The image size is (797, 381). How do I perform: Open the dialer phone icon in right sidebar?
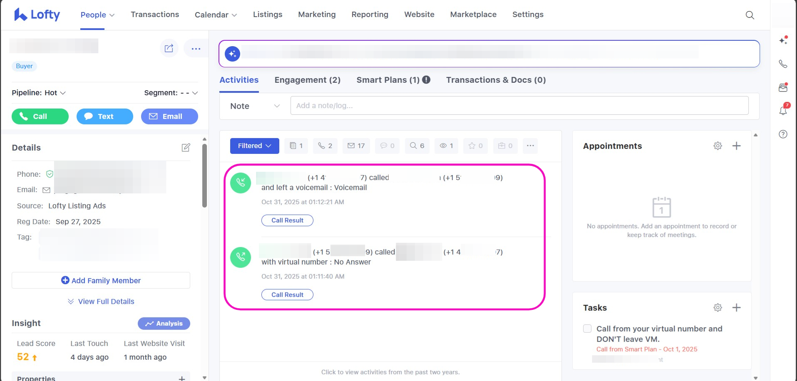click(x=783, y=64)
